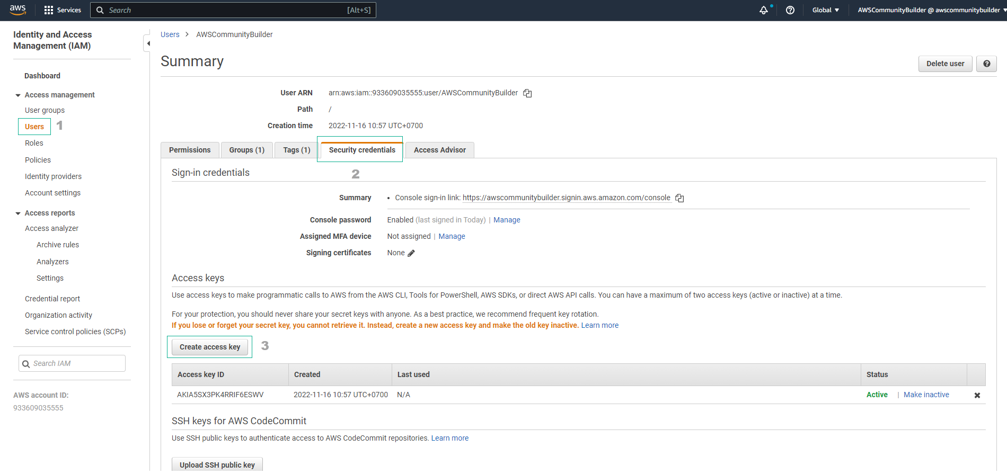Open the AWSCommunityBuilder account menu

[931, 10]
